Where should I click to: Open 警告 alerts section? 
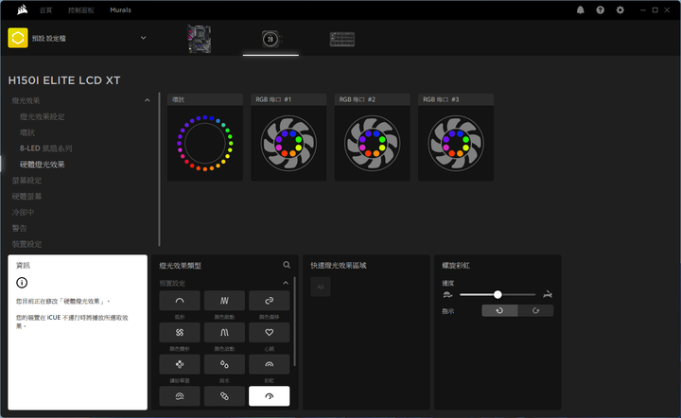[20, 228]
